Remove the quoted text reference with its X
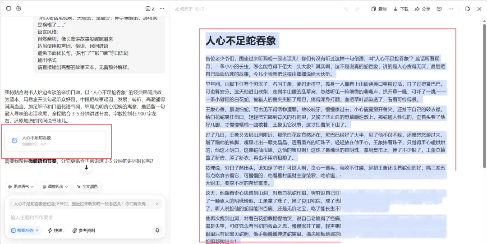The image size is (487, 244). point(157,204)
